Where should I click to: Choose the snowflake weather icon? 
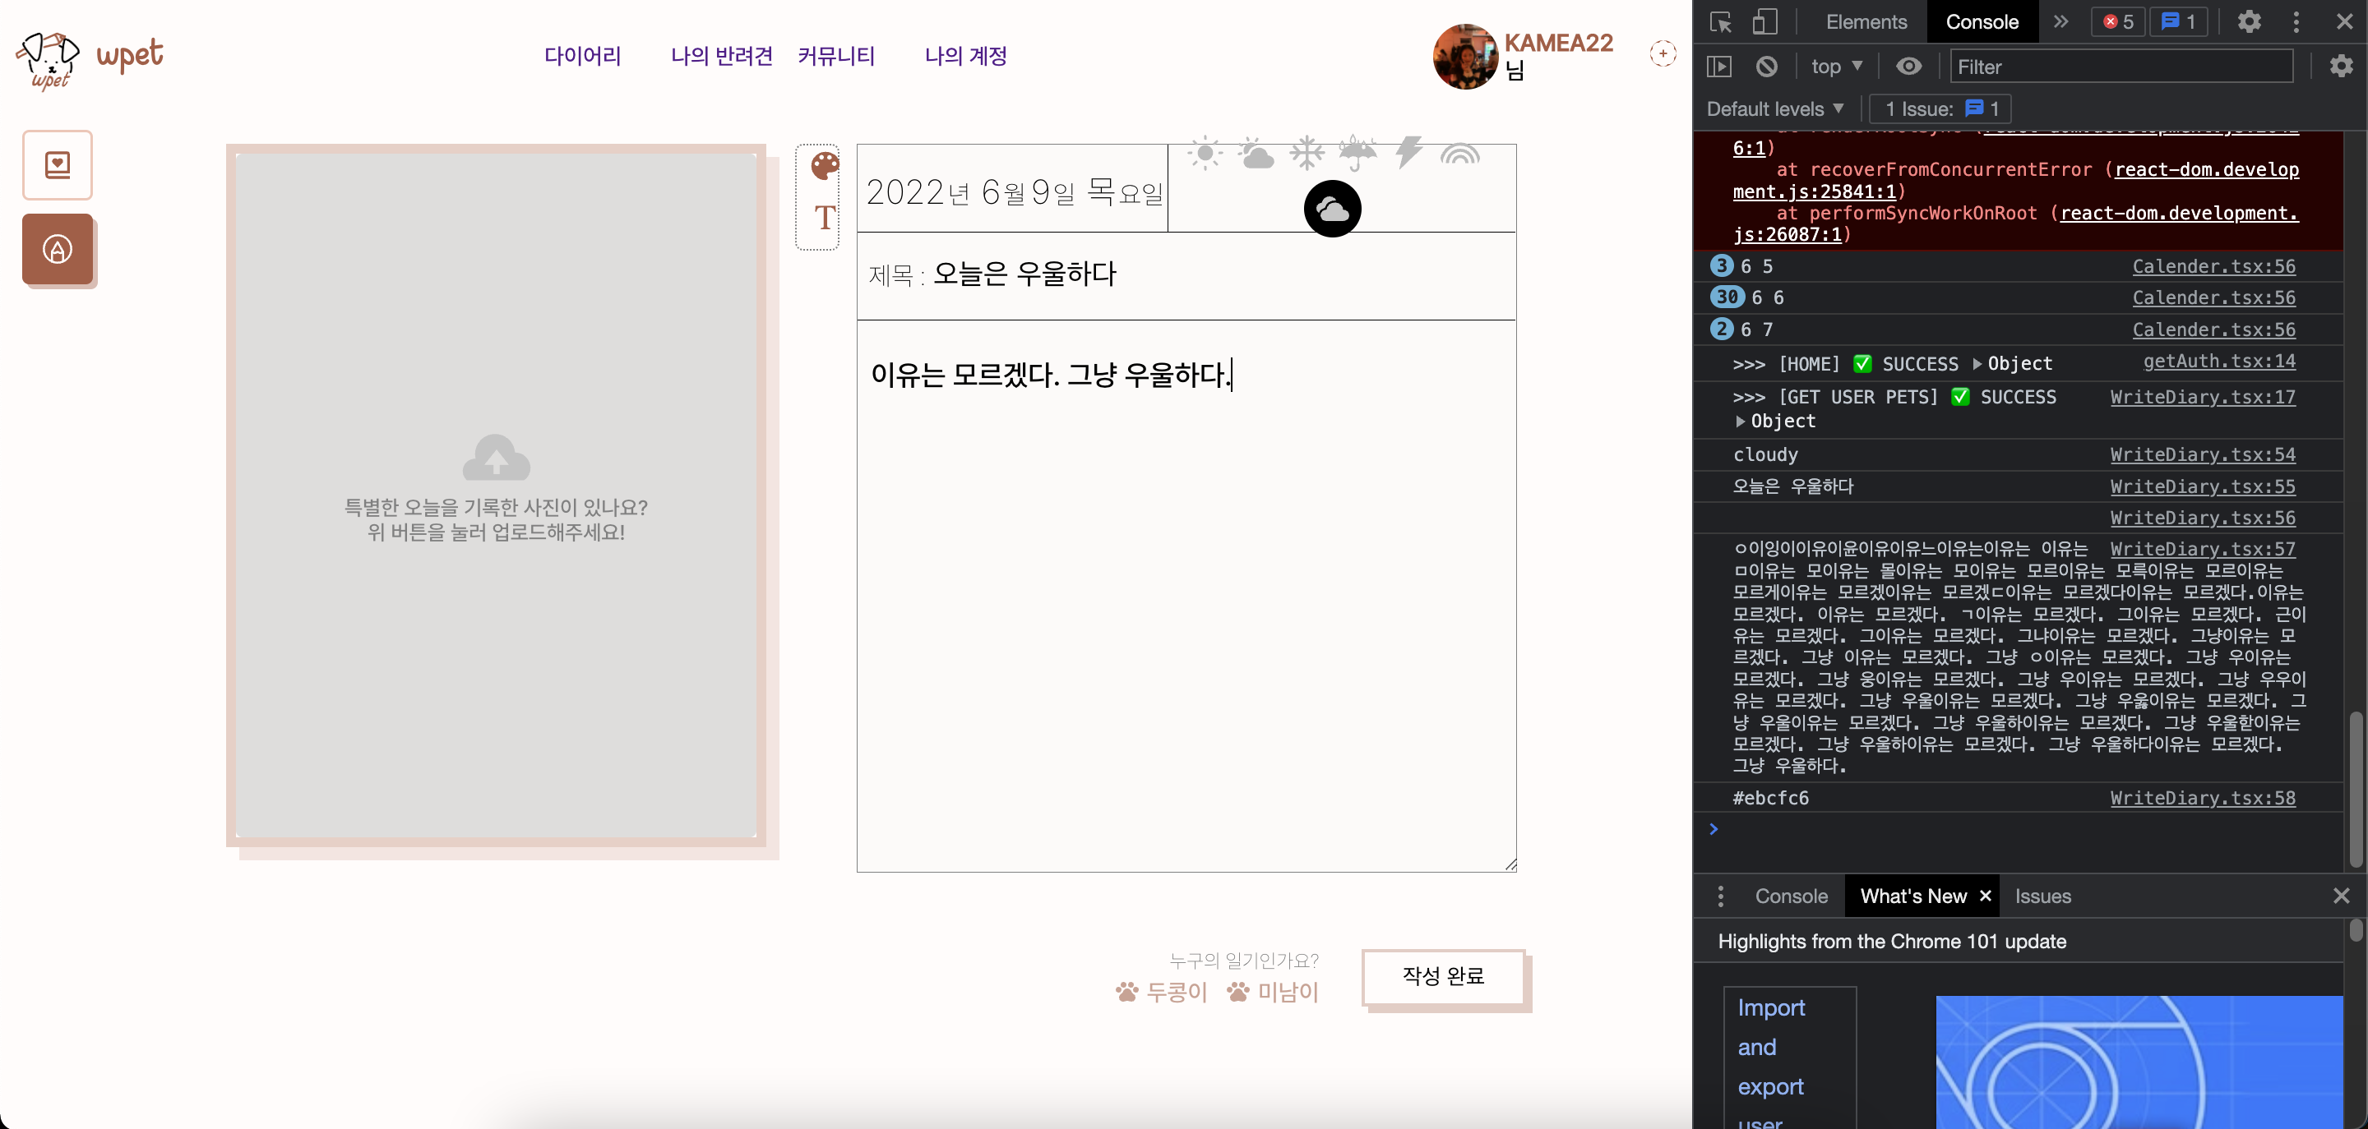tap(1307, 154)
